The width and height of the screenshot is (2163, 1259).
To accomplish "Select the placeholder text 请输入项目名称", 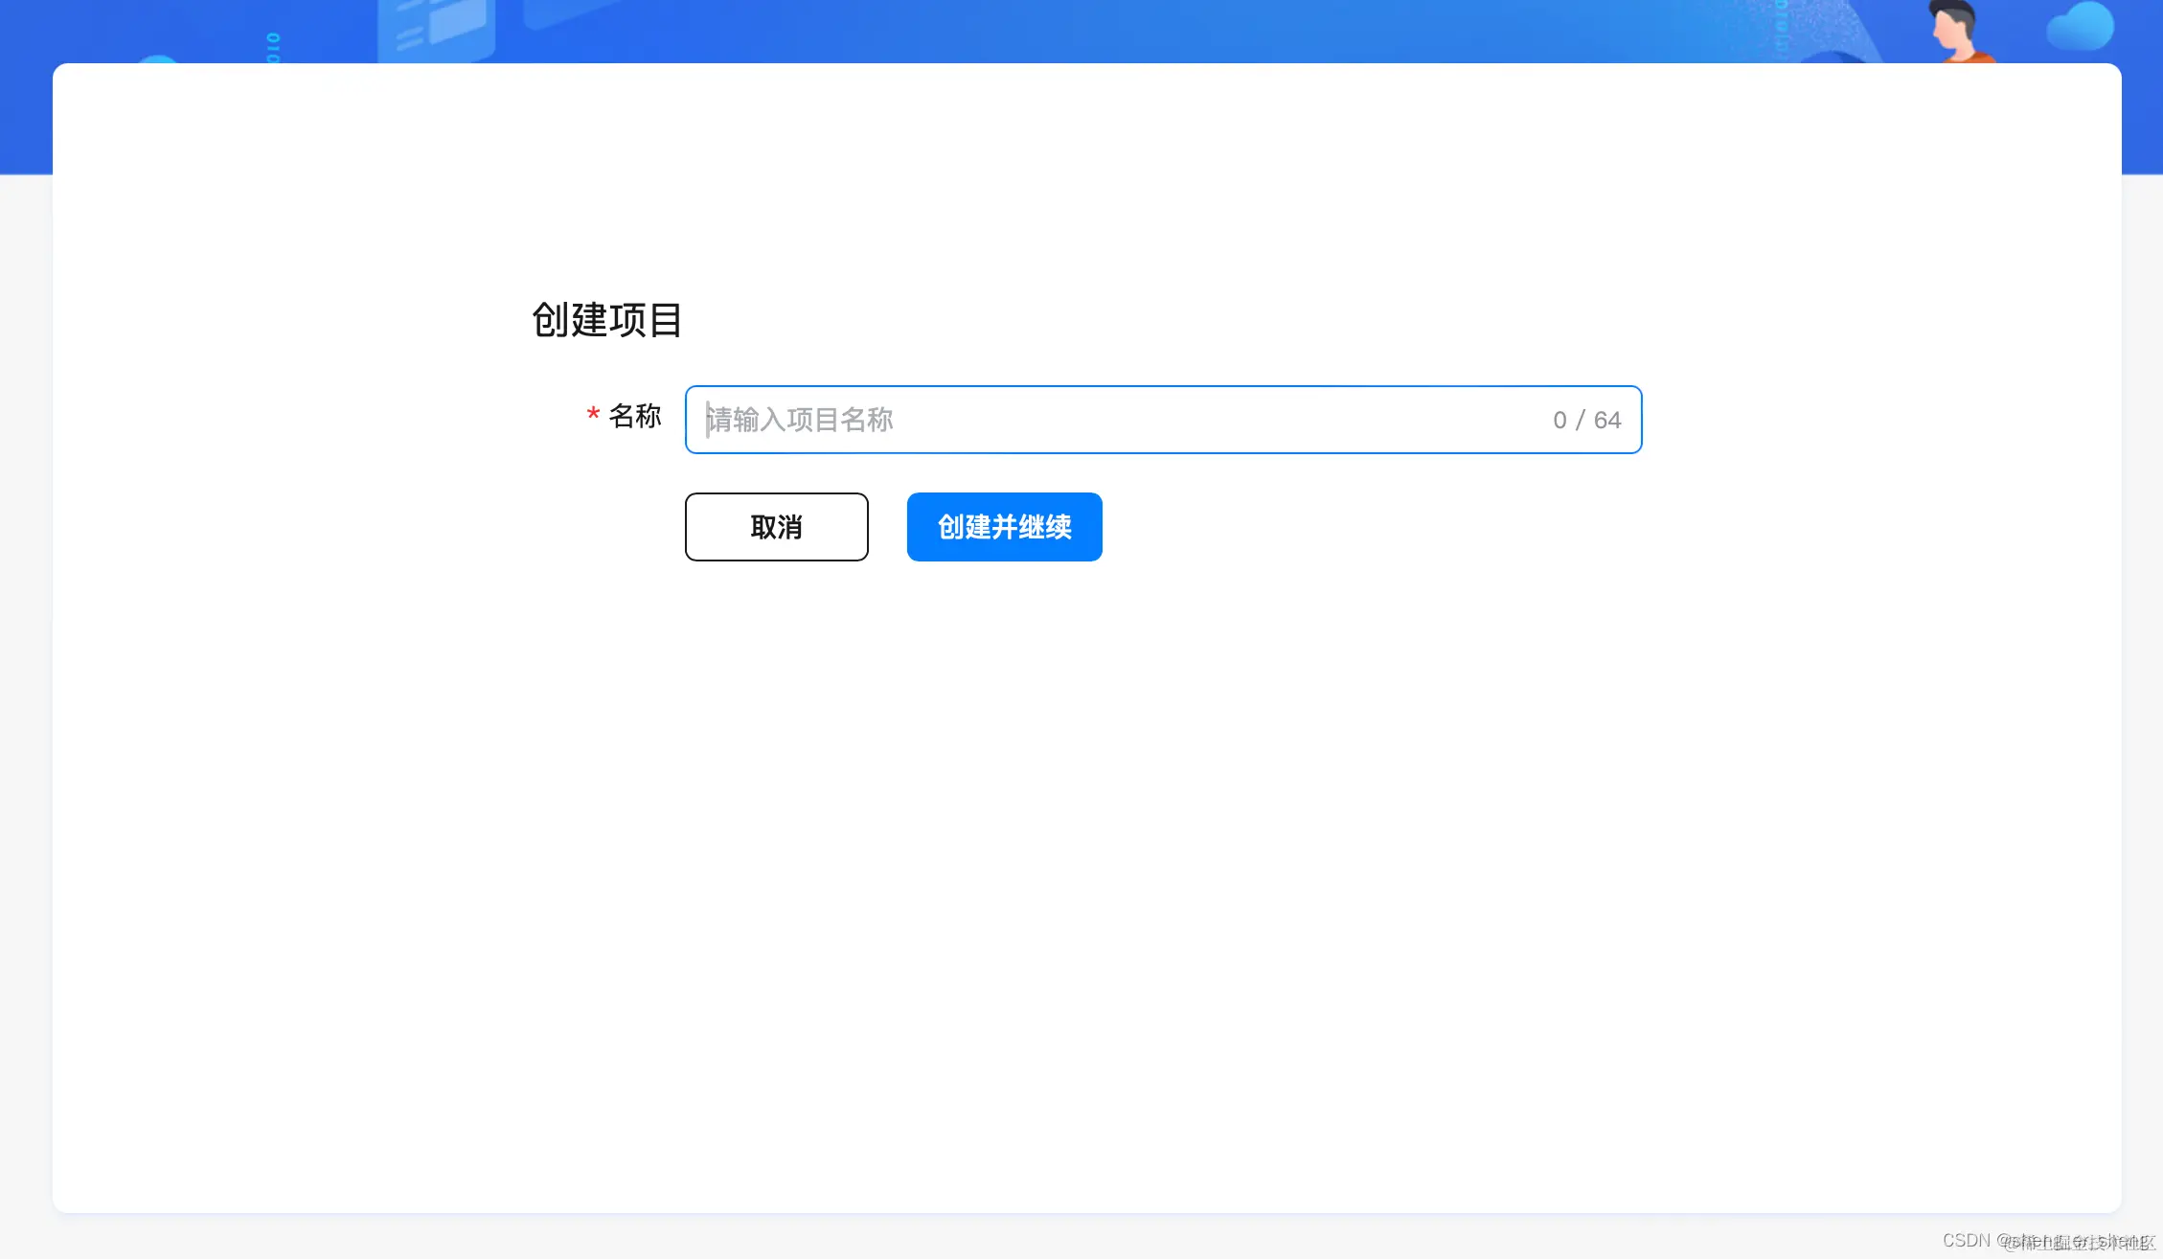I will click(x=799, y=420).
